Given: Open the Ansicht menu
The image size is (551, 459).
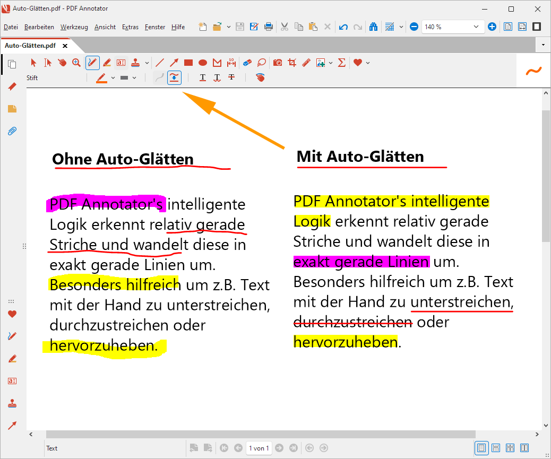Looking at the screenshot, I should 105,27.
